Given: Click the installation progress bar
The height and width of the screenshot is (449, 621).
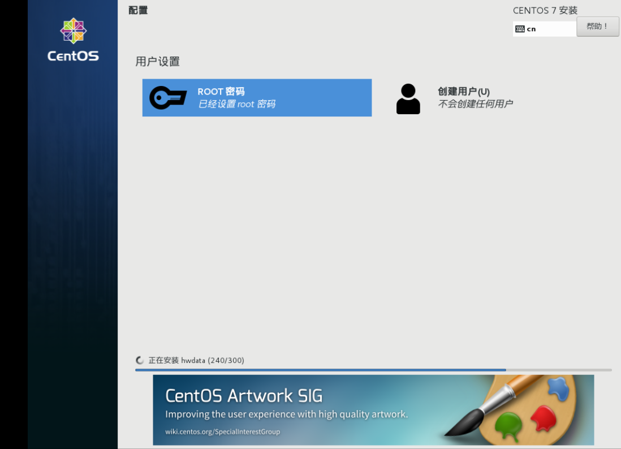Looking at the screenshot, I should pyautogui.click(x=373, y=370).
